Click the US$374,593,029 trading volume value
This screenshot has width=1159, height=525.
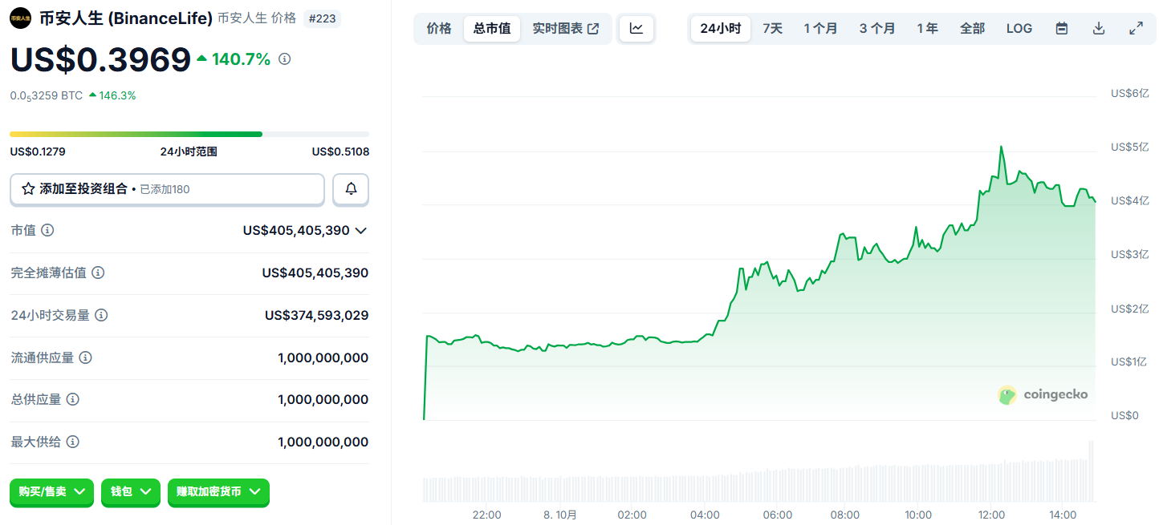click(x=317, y=315)
